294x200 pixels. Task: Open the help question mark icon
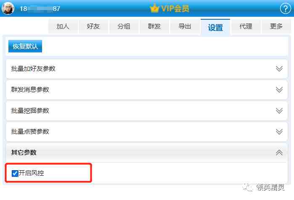[x=285, y=8]
